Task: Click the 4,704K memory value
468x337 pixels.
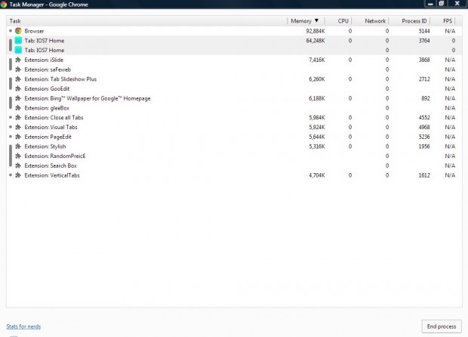Action: (x=317, y=175)
